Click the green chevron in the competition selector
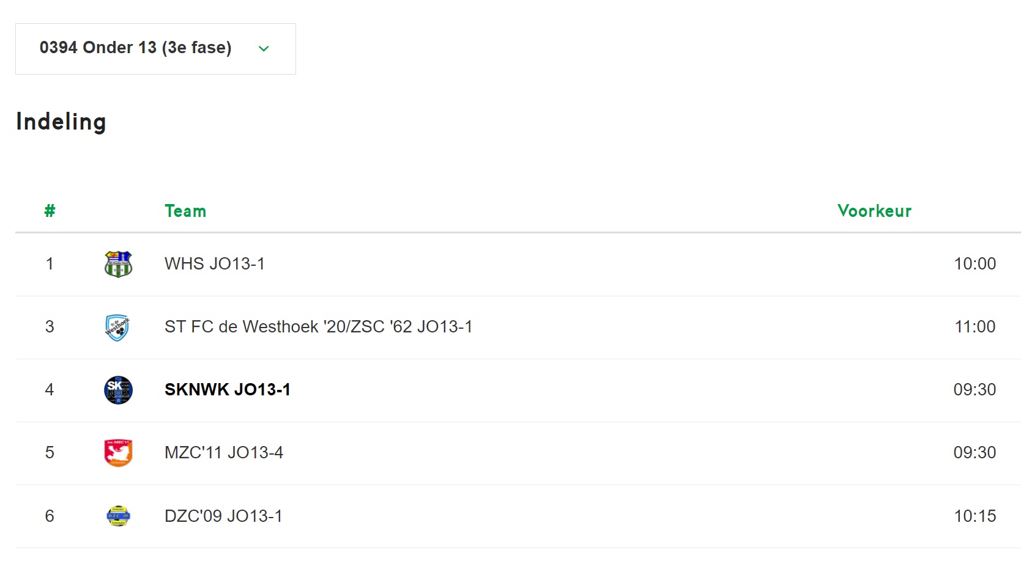This screenshot has height=564, width=1032. click(264, 49)
